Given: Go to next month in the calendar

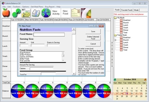Looking at the screenshot, I should pos(145,80).
